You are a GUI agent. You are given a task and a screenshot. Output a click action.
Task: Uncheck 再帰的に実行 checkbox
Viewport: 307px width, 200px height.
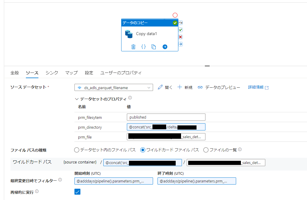77,192
